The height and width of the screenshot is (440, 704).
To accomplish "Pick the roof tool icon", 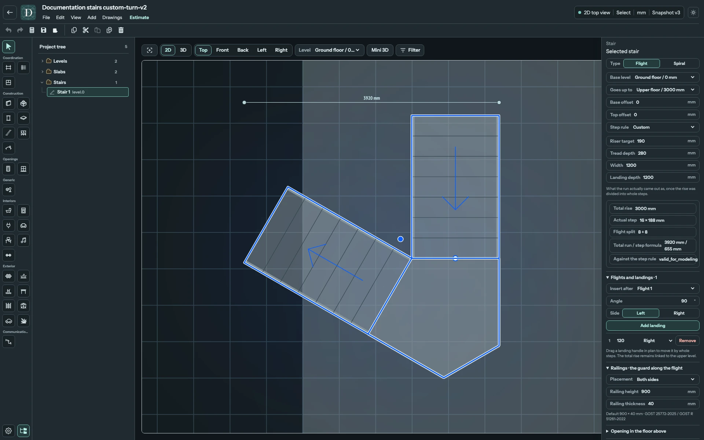I will [x=8, y=148].
